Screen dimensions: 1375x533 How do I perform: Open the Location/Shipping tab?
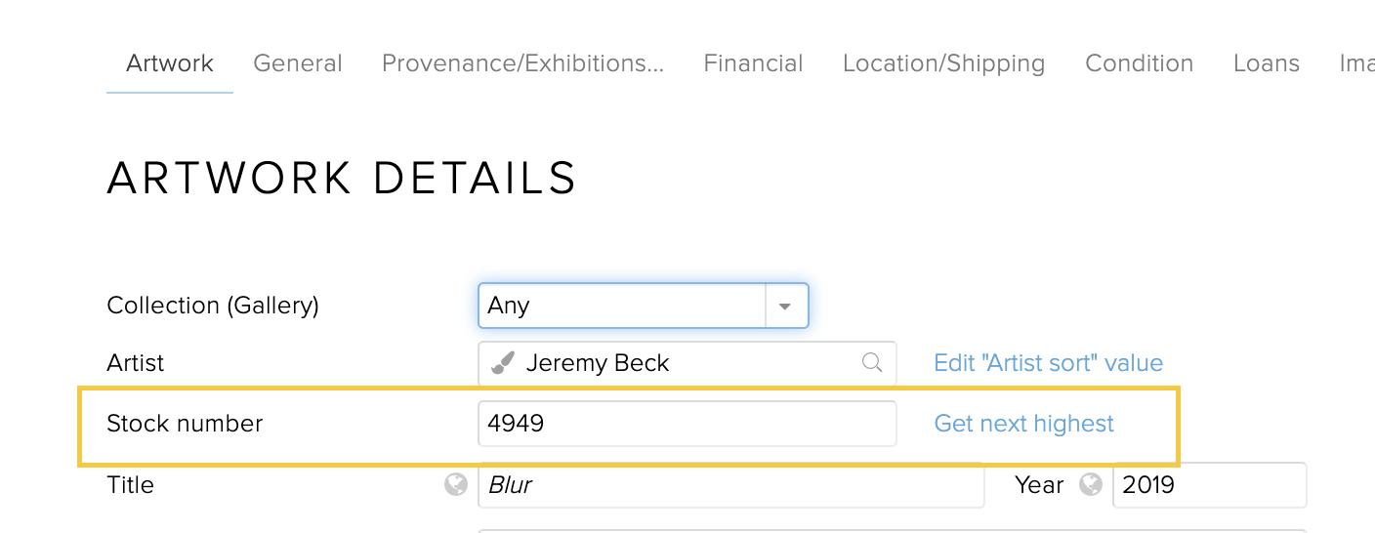point(943,63)
